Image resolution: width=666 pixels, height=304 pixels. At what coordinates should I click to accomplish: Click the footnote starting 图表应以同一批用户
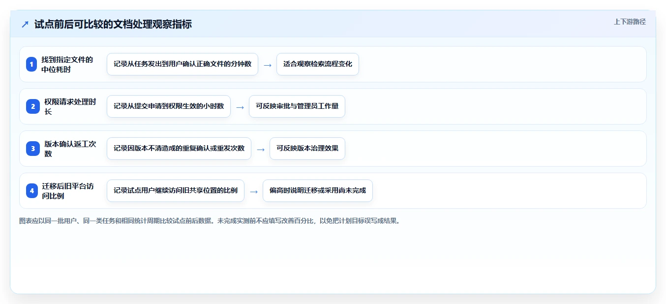coord(211,221)
